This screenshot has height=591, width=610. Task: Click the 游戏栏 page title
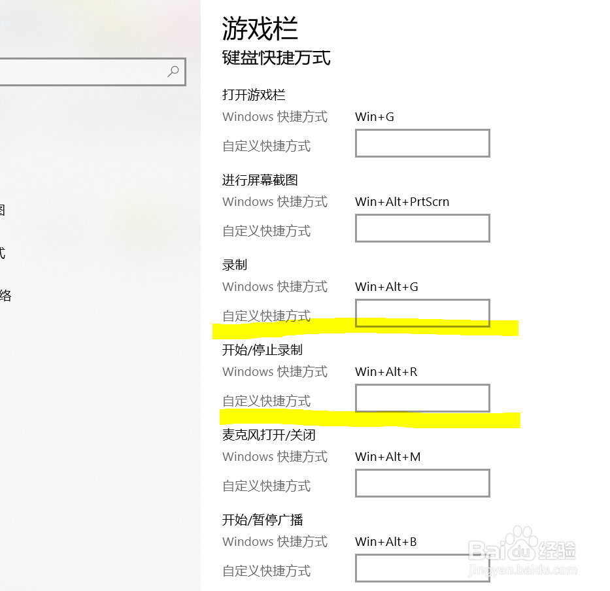260,29
